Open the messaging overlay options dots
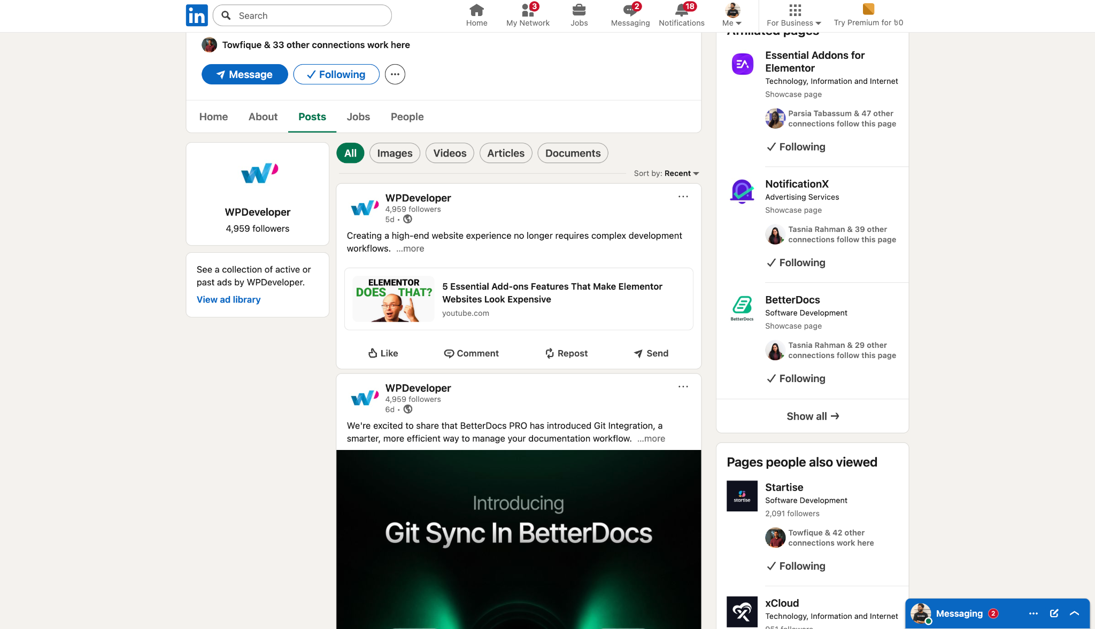This screenshot has width=1095, height=629. point(1034,614)
